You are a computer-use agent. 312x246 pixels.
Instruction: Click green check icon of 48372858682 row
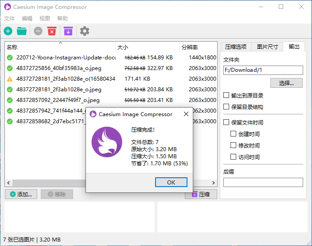point(10,121)
